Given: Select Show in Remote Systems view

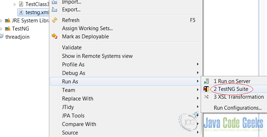Looking at the screenshot, I should coord(97,56).
